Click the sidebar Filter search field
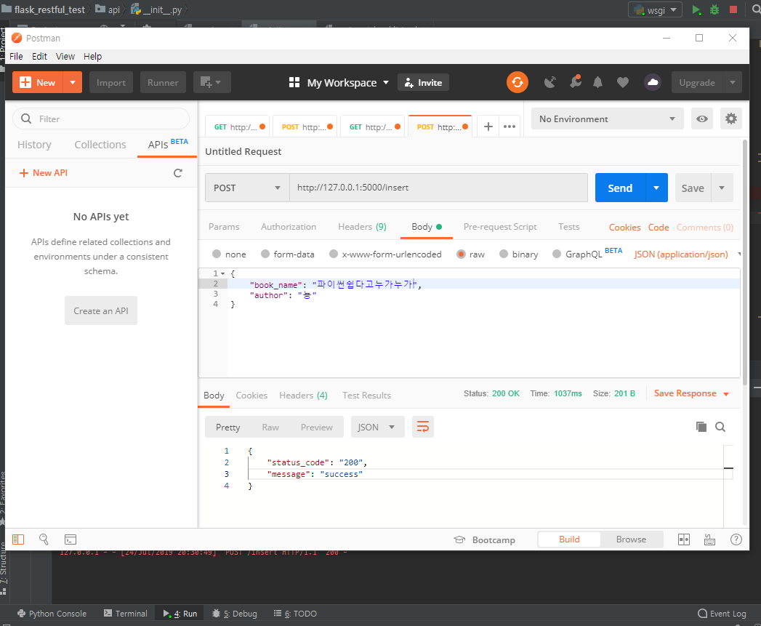The width and height of the screenshot is (761, 626). pos(101,119)
